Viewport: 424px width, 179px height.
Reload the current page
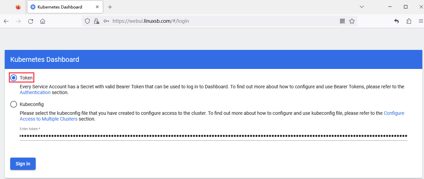pos(31,21)
